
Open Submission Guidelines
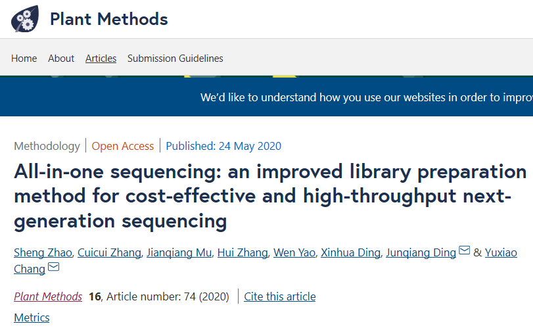(175, 59)
